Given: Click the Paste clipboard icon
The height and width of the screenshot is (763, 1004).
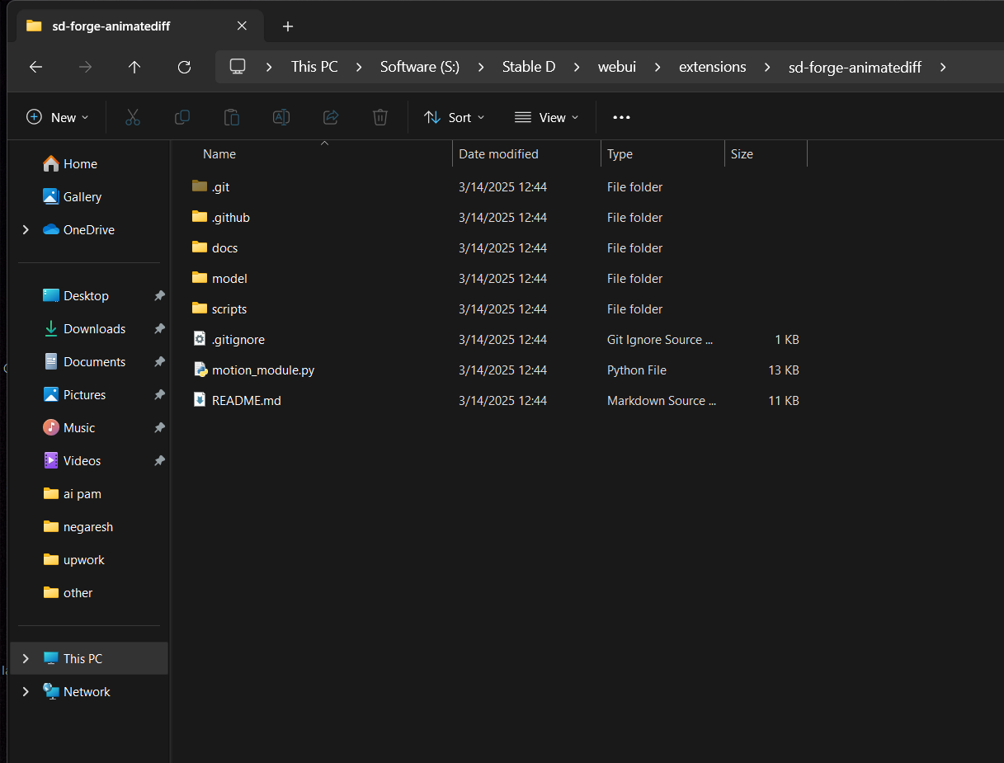Looking at the screenshot, I should [x=232, y=117].
